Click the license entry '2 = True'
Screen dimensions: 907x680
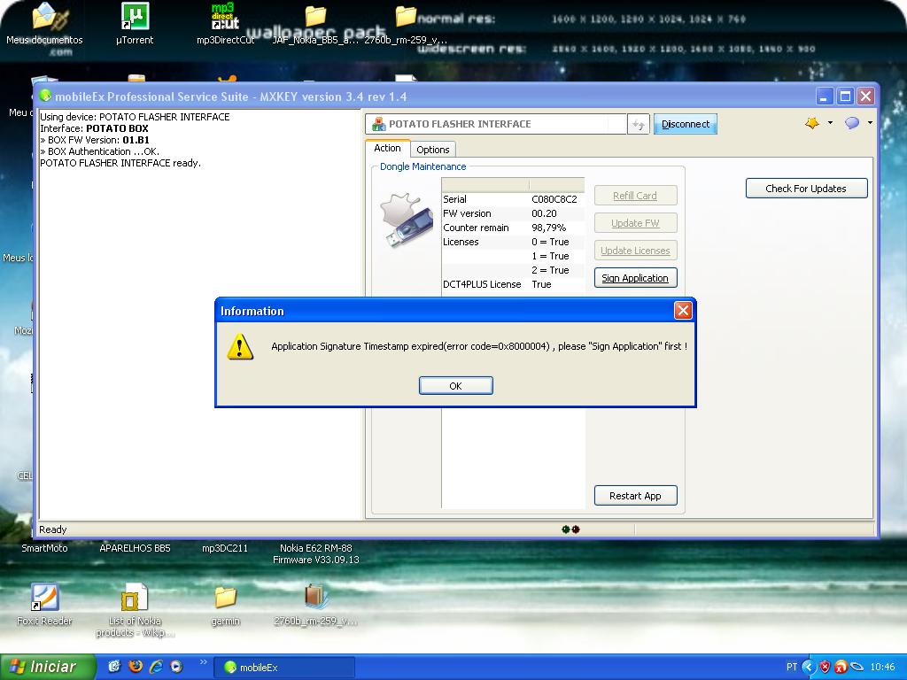(x=550, y=270)
